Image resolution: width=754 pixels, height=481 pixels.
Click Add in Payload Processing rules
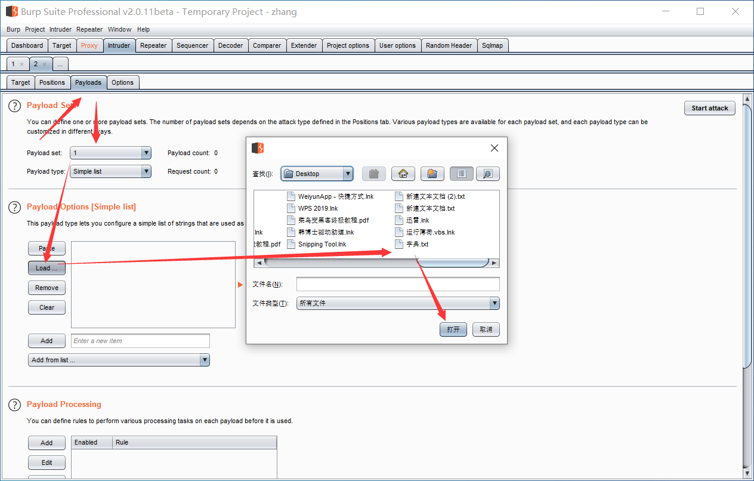coord(47,443)
